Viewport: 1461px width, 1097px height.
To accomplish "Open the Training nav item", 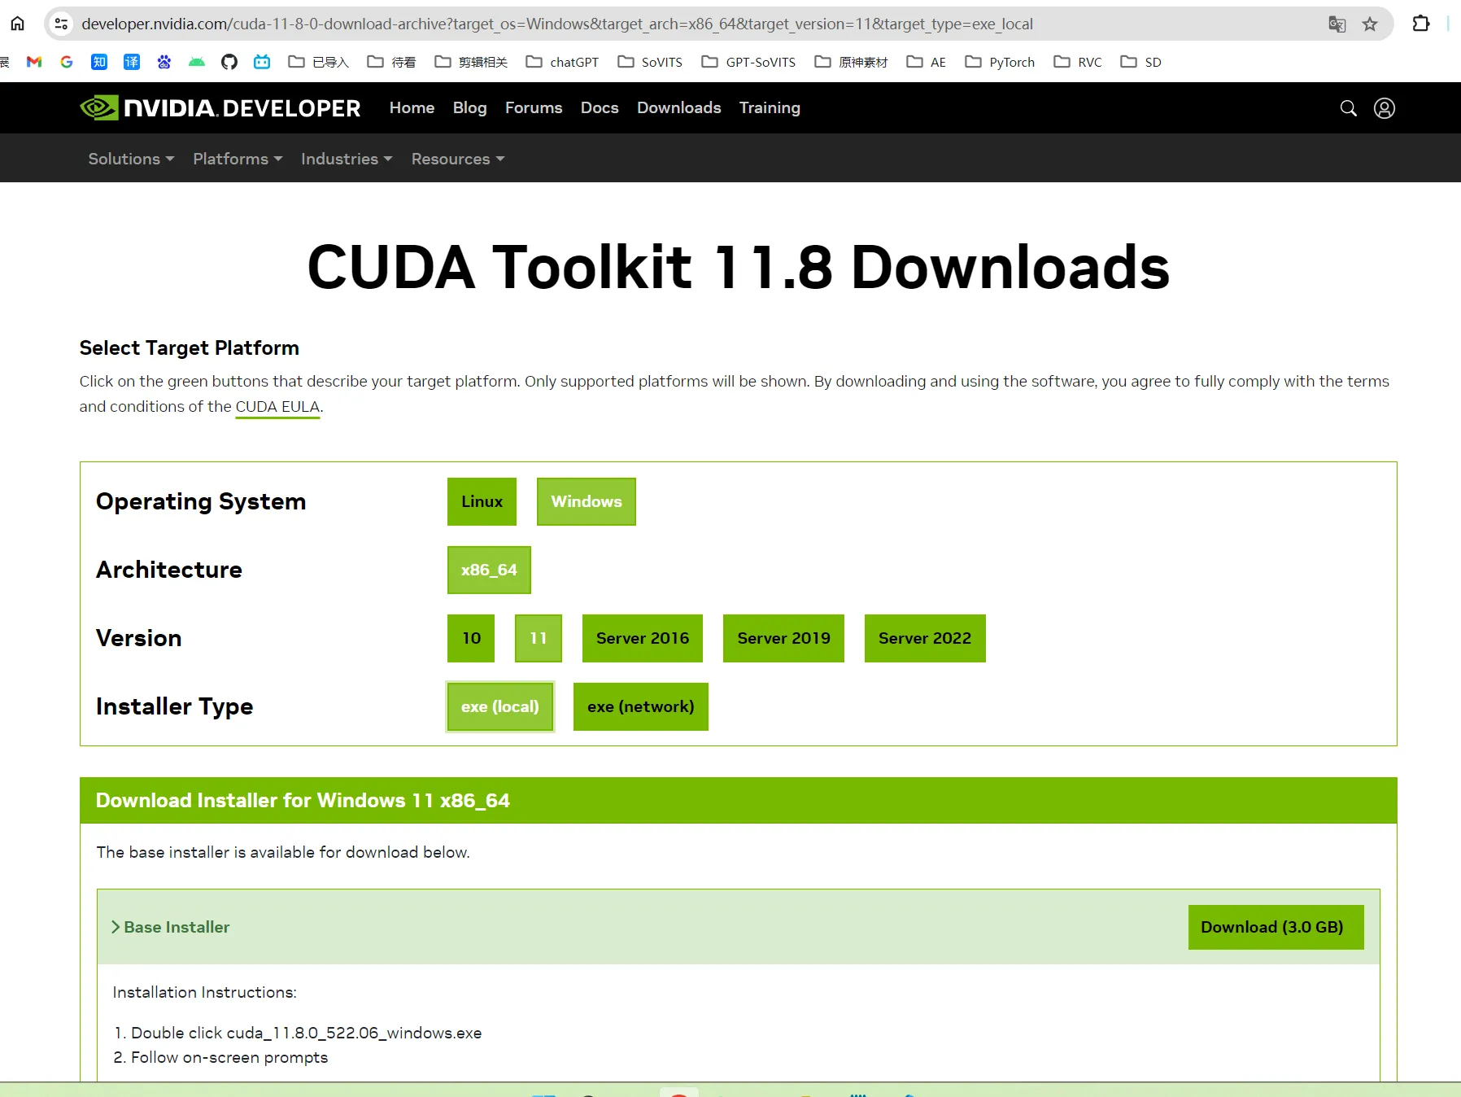I will coord(770,107).
